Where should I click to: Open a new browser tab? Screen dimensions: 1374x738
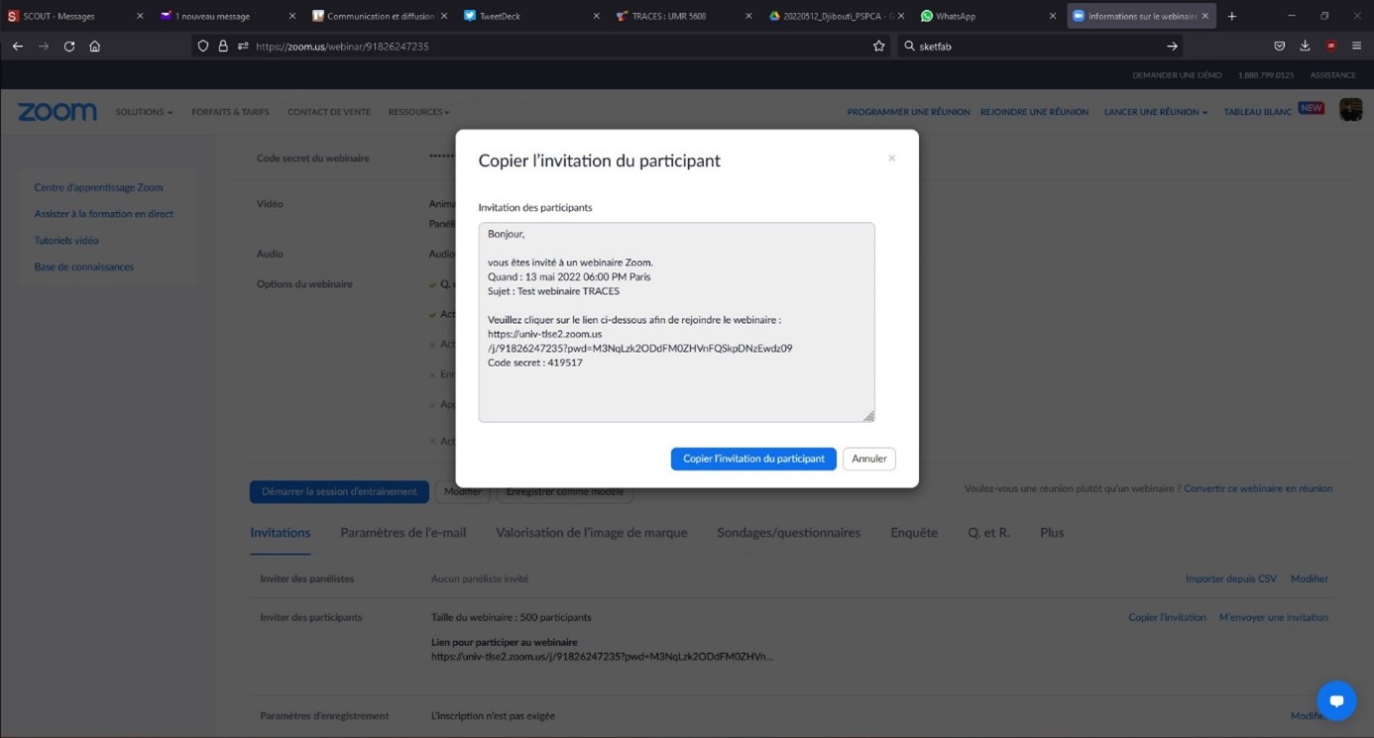tap(1232, 16)
